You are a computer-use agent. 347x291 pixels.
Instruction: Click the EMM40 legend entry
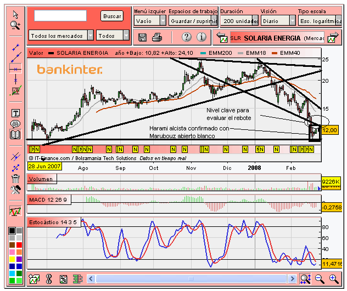click(x=286, y=53)
